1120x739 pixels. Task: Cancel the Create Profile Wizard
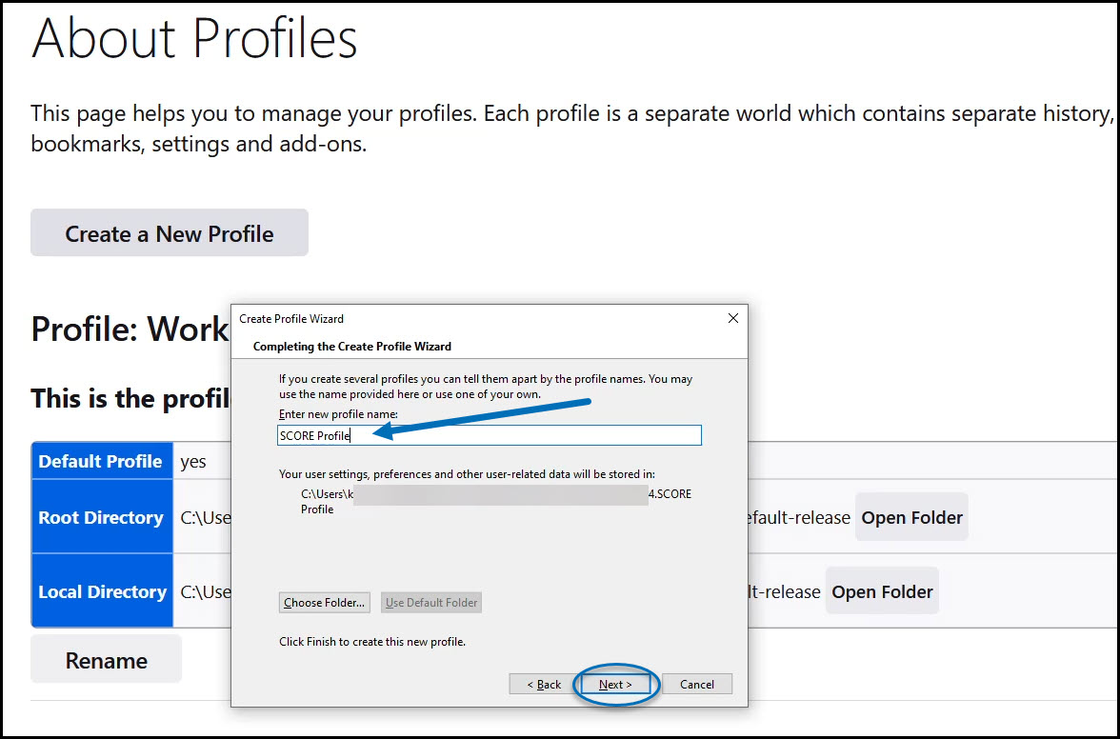[696, 684]
